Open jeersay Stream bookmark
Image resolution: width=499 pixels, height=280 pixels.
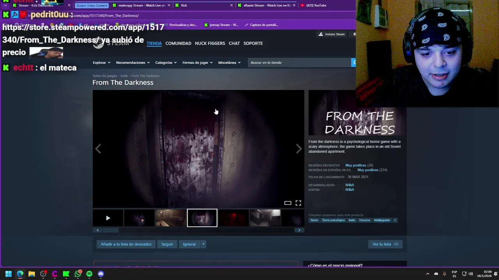tap(221, 25)
